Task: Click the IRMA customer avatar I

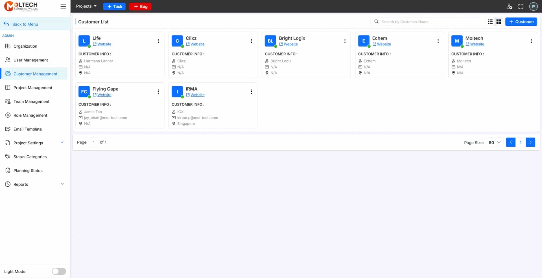Action: [177, 92]
